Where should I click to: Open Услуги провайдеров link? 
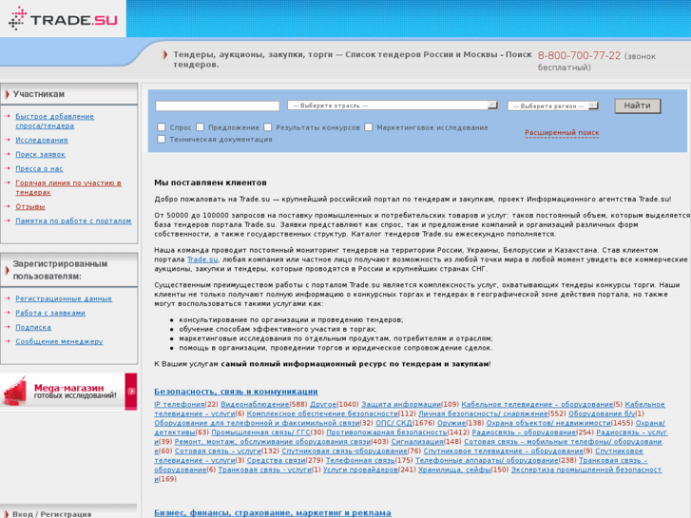360,470
